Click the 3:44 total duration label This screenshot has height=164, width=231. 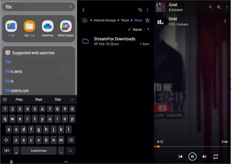pos(224,142)
